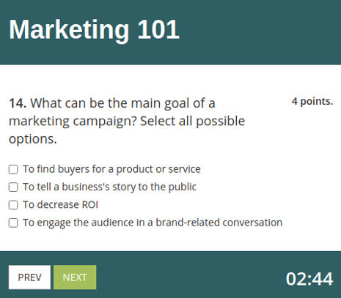Click the Marketing 101 quiz title
Viewport: 341px width, 298px height.
(94, 30)
